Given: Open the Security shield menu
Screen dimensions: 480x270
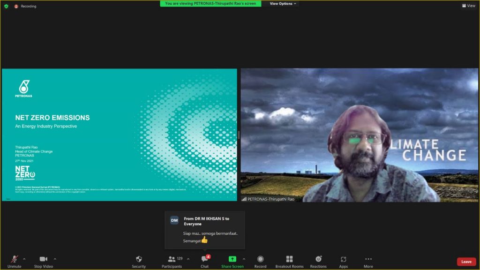Looking at the screenshot, I should tap(139, 262).
